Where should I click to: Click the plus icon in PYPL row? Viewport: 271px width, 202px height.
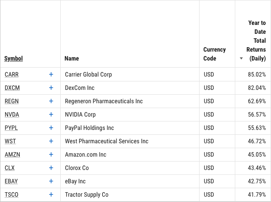[x=51, y=128]
